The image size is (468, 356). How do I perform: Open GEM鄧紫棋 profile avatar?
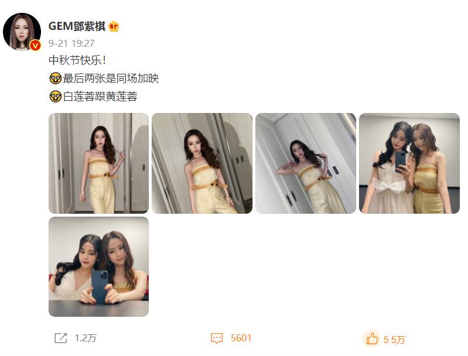(22, 32)
